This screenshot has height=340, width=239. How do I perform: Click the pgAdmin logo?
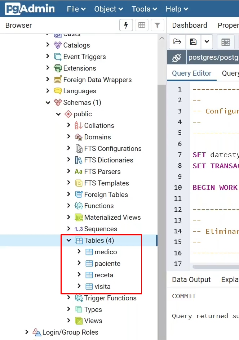pos(30,9)
